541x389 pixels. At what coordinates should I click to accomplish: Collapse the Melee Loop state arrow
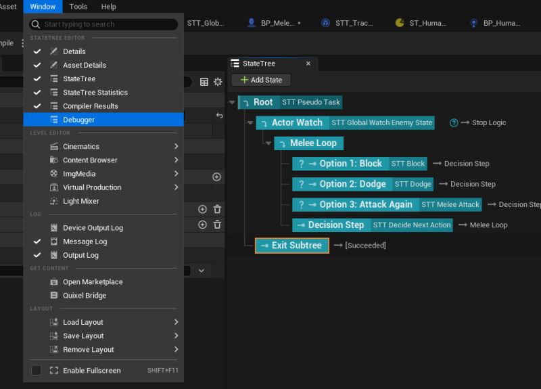click(x=268, y=143)
